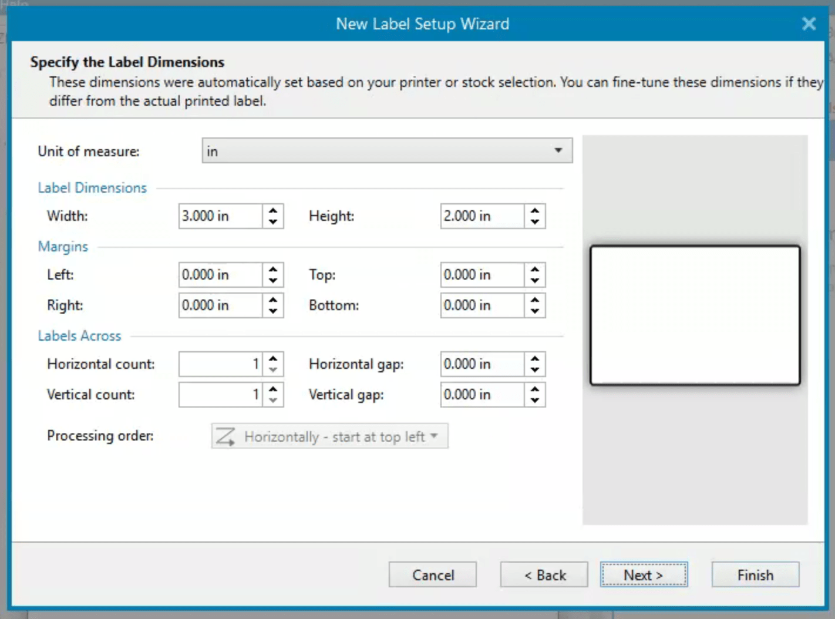835x619 pixels.
Task: Click the Next button
Action: click(644, 575)
